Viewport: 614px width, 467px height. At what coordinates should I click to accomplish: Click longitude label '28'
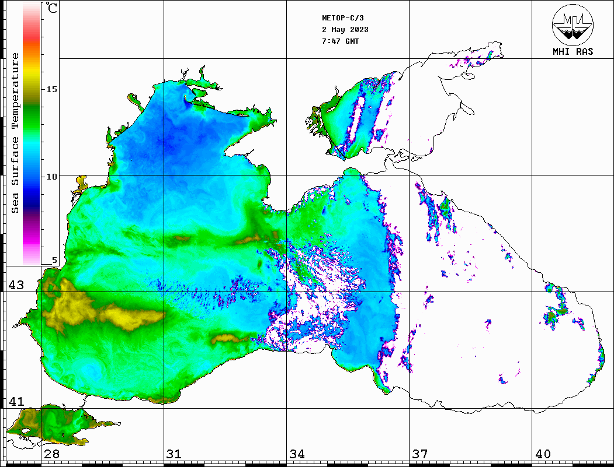(51, 454)
